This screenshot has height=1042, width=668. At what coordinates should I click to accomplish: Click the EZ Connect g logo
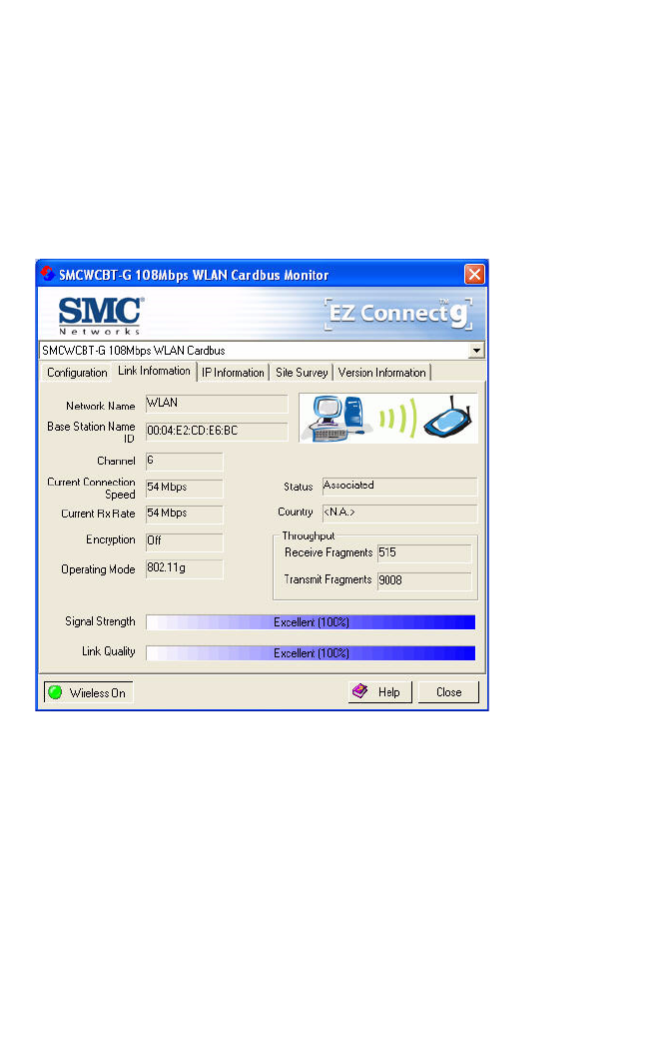click(398, 313)
